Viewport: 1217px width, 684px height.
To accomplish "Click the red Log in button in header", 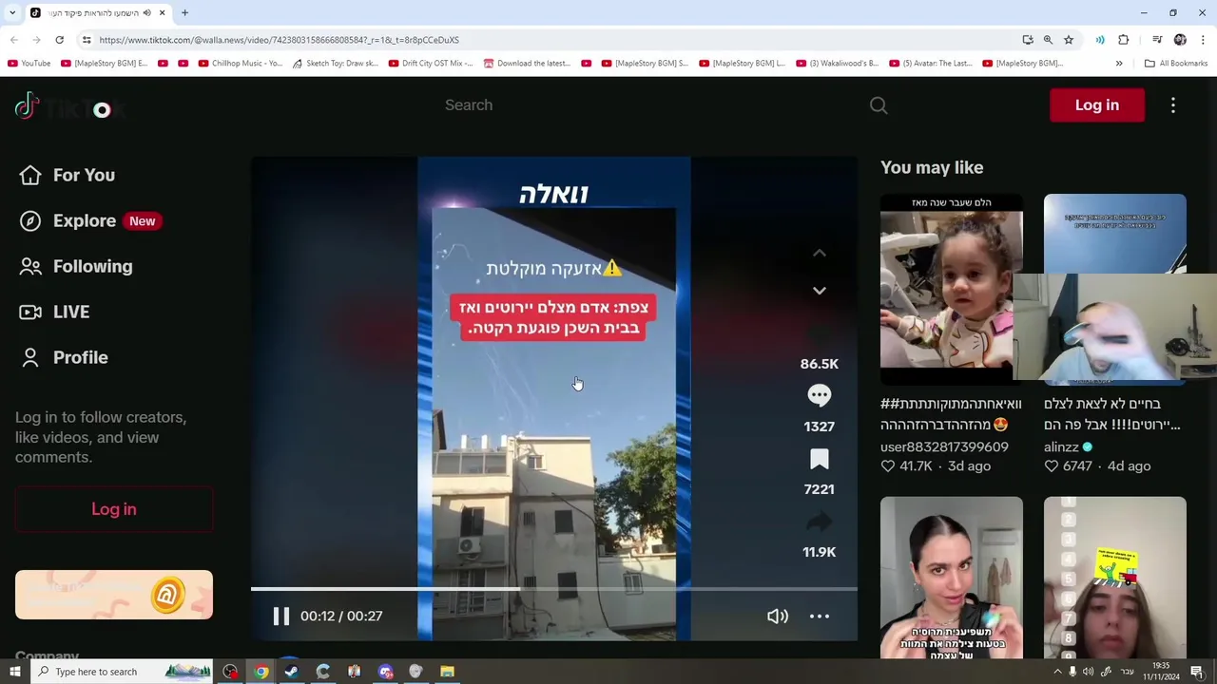I will [x=1097, y=104].
